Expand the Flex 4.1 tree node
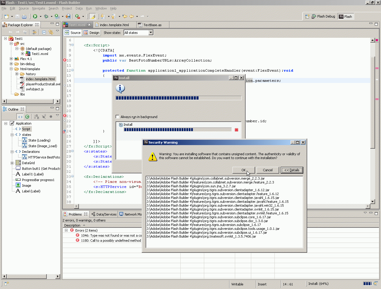Image resolution: width=381 pixels, height=289 pixels. [x=11, y=59]
